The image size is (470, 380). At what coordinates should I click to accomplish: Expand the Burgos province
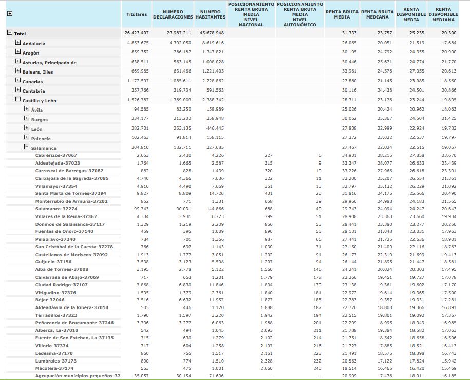pyautogui.click(x=27, y=119)
